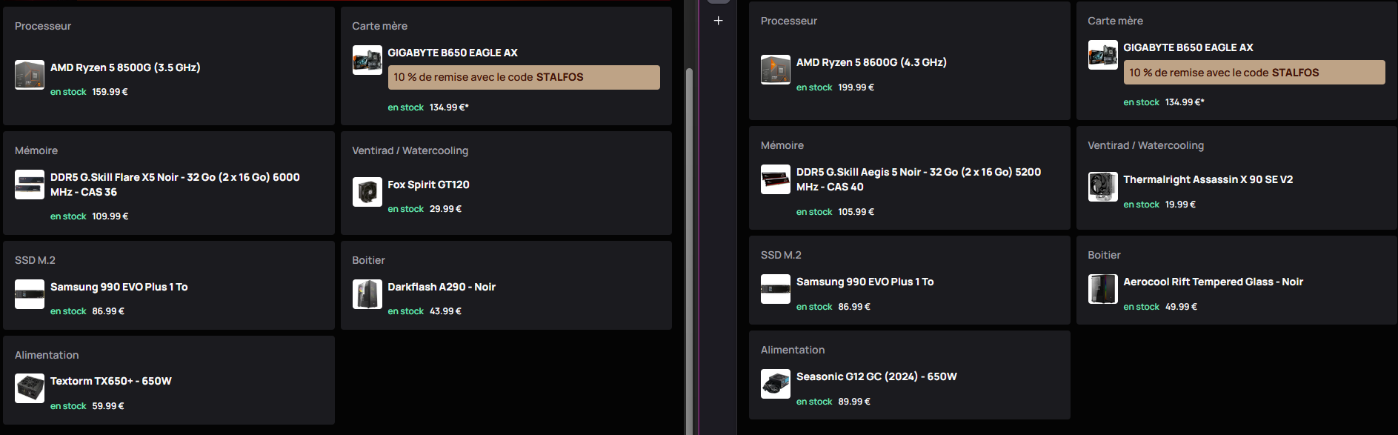The height and width of the screenshot is (435, 1398).
Task: Click the 89.99 € power supply price
Action: click(x=854, y=402)
